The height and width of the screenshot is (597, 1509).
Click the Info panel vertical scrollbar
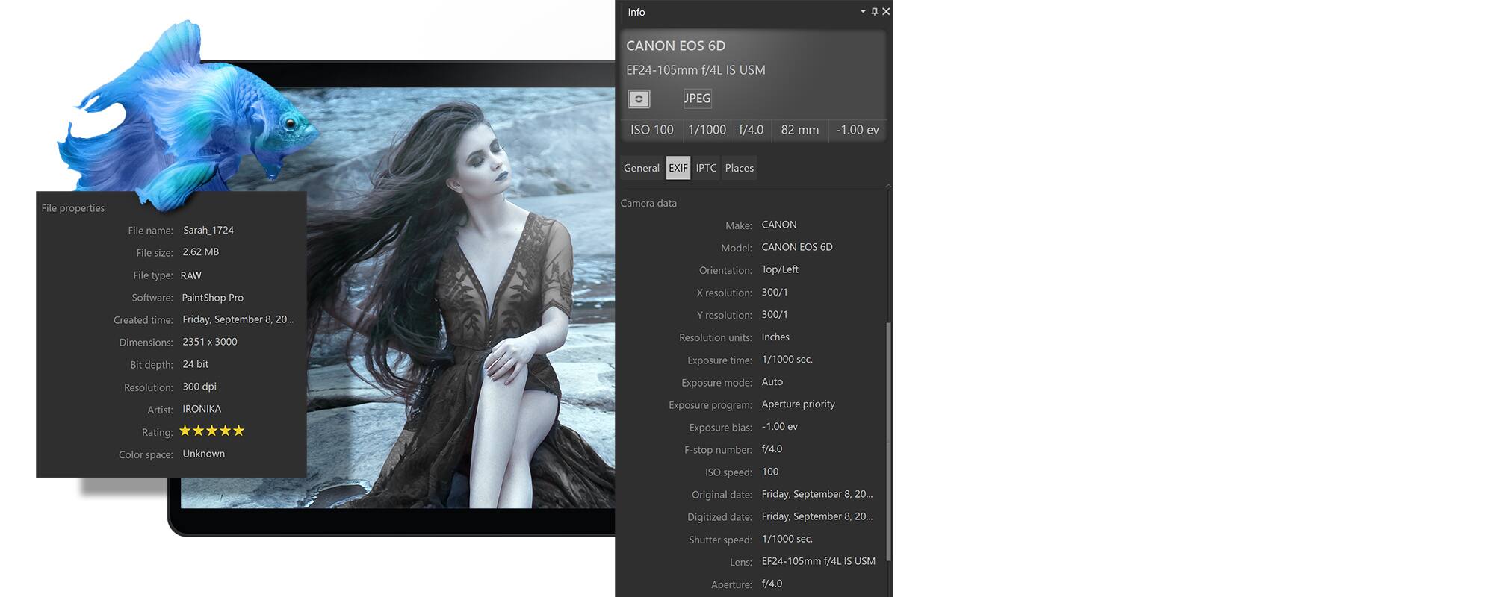(888, 440)
